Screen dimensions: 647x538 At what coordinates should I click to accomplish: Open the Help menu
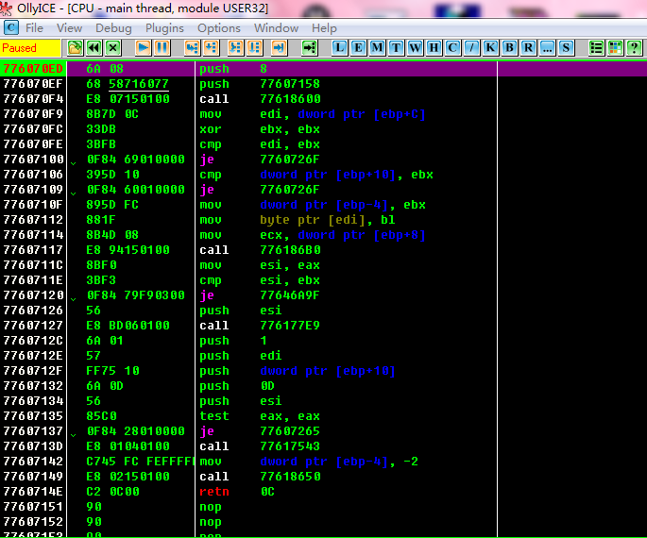click(x=324, y=28)
